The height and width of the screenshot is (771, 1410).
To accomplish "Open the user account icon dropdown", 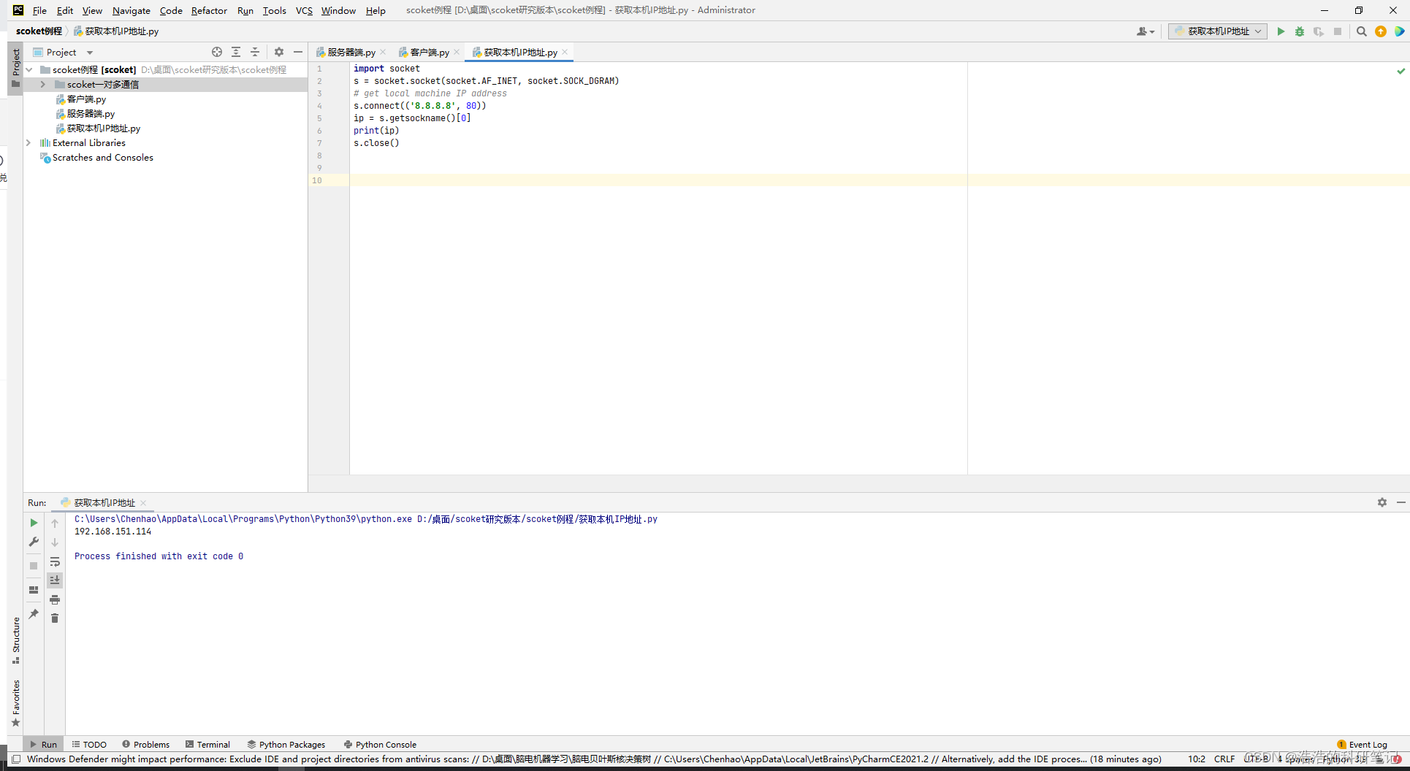I will click(x=1145, y=31).
